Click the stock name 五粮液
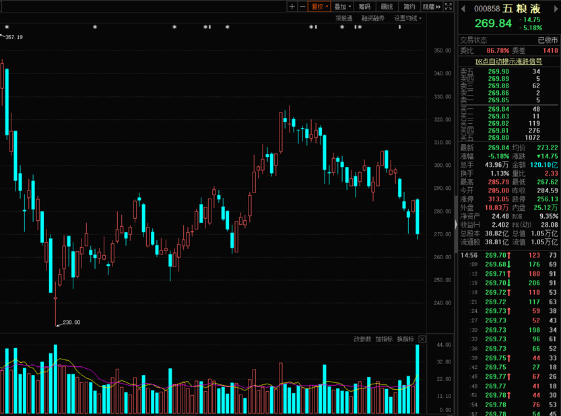Viewport: 561px width, 416px height. 522,9
